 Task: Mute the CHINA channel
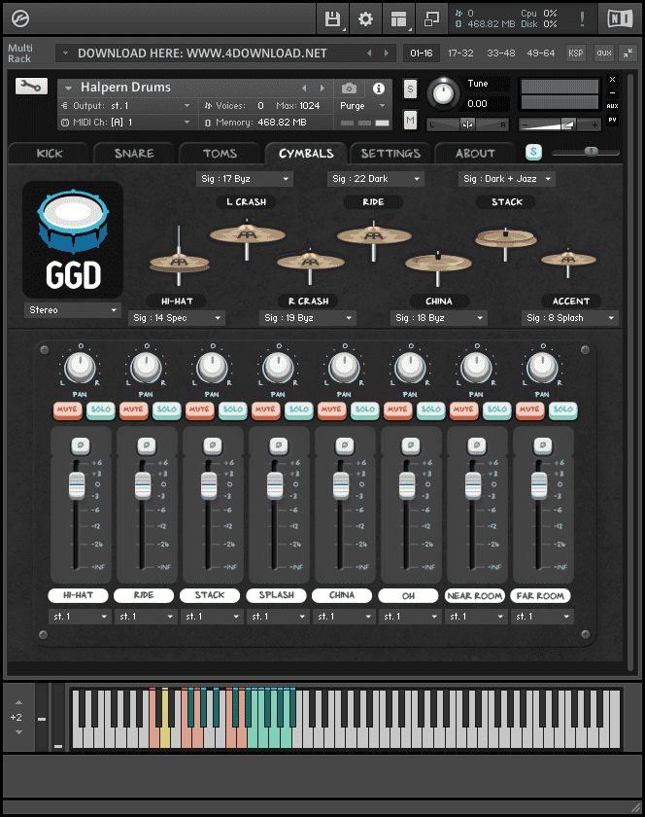coord(331,409)
